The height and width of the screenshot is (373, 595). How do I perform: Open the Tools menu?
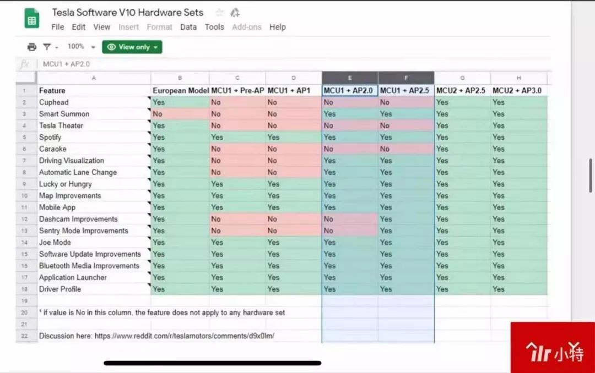pos(214,27)
